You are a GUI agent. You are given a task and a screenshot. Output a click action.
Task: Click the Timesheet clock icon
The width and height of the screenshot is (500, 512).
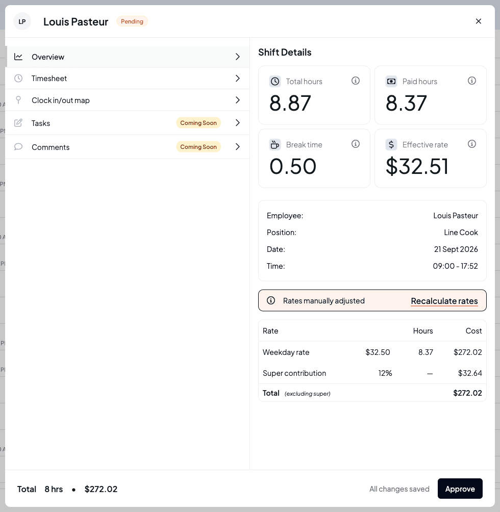(x=18, y=79)
